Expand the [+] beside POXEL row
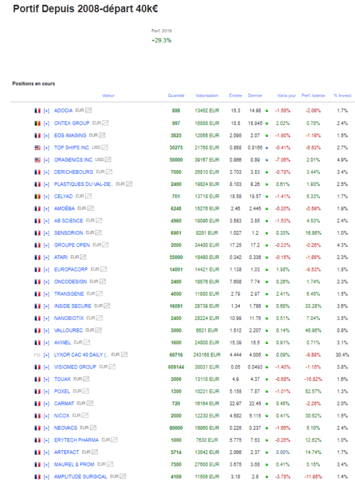 [46, 392]
